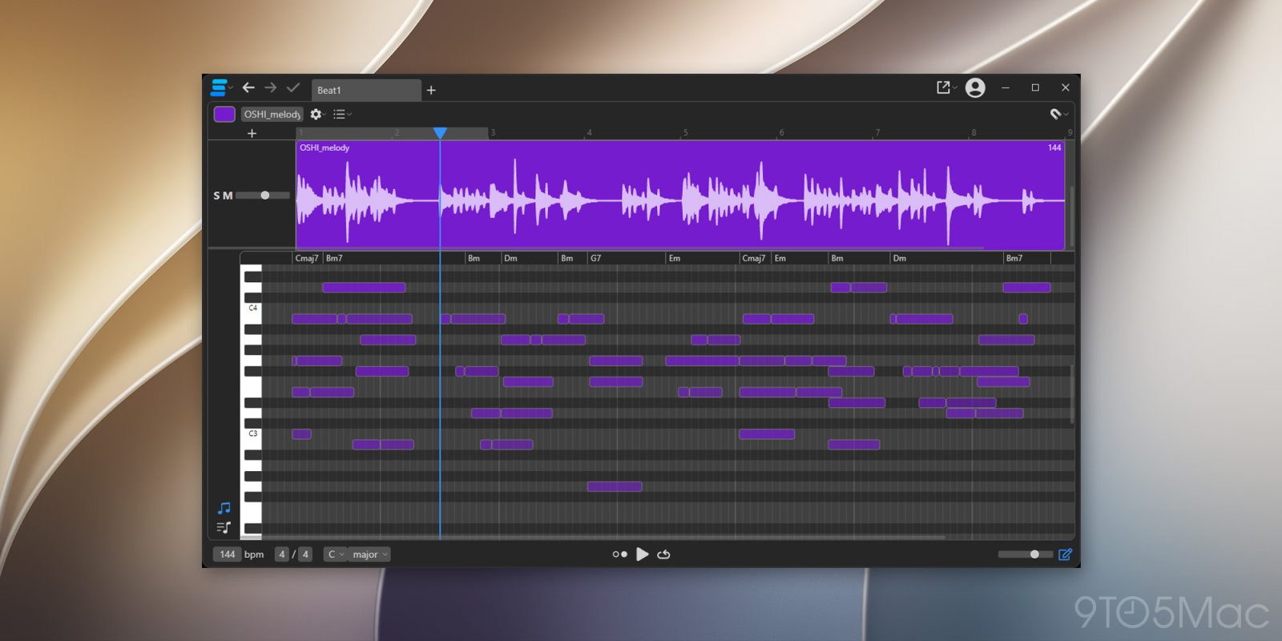
Task: Toggle the loop playback button
Action: (x=663, y=554)
